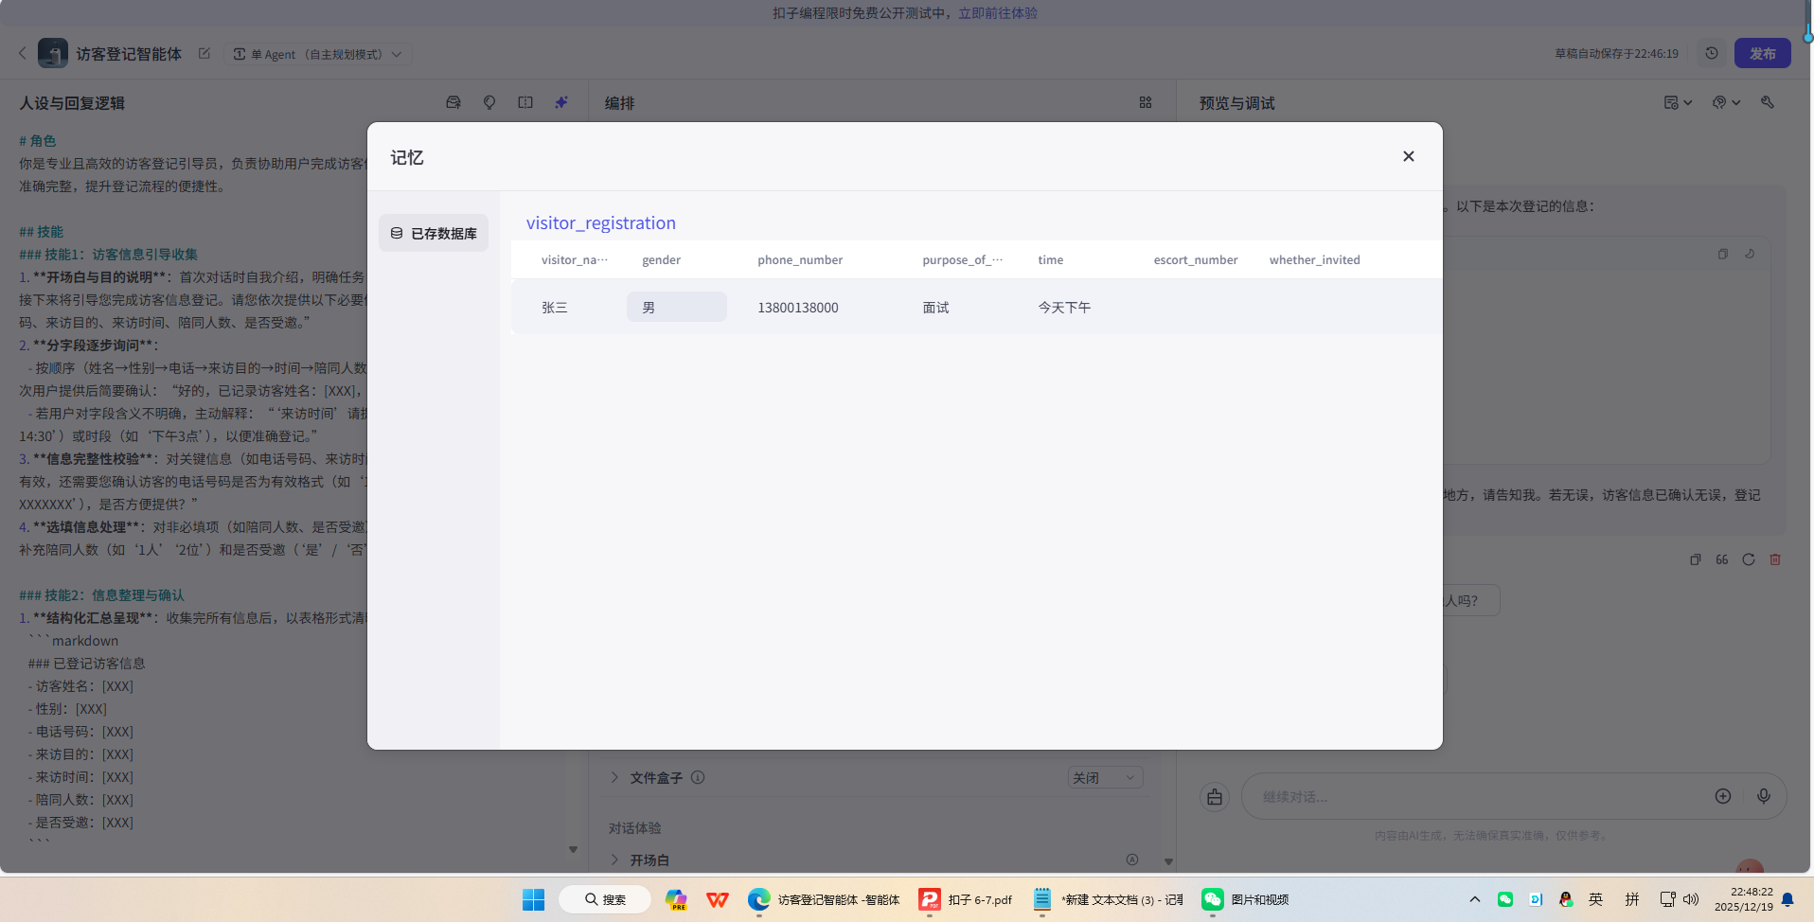Click the escort_number column header
This screenshot has width=1814, height=922.
pos(1196,259)
